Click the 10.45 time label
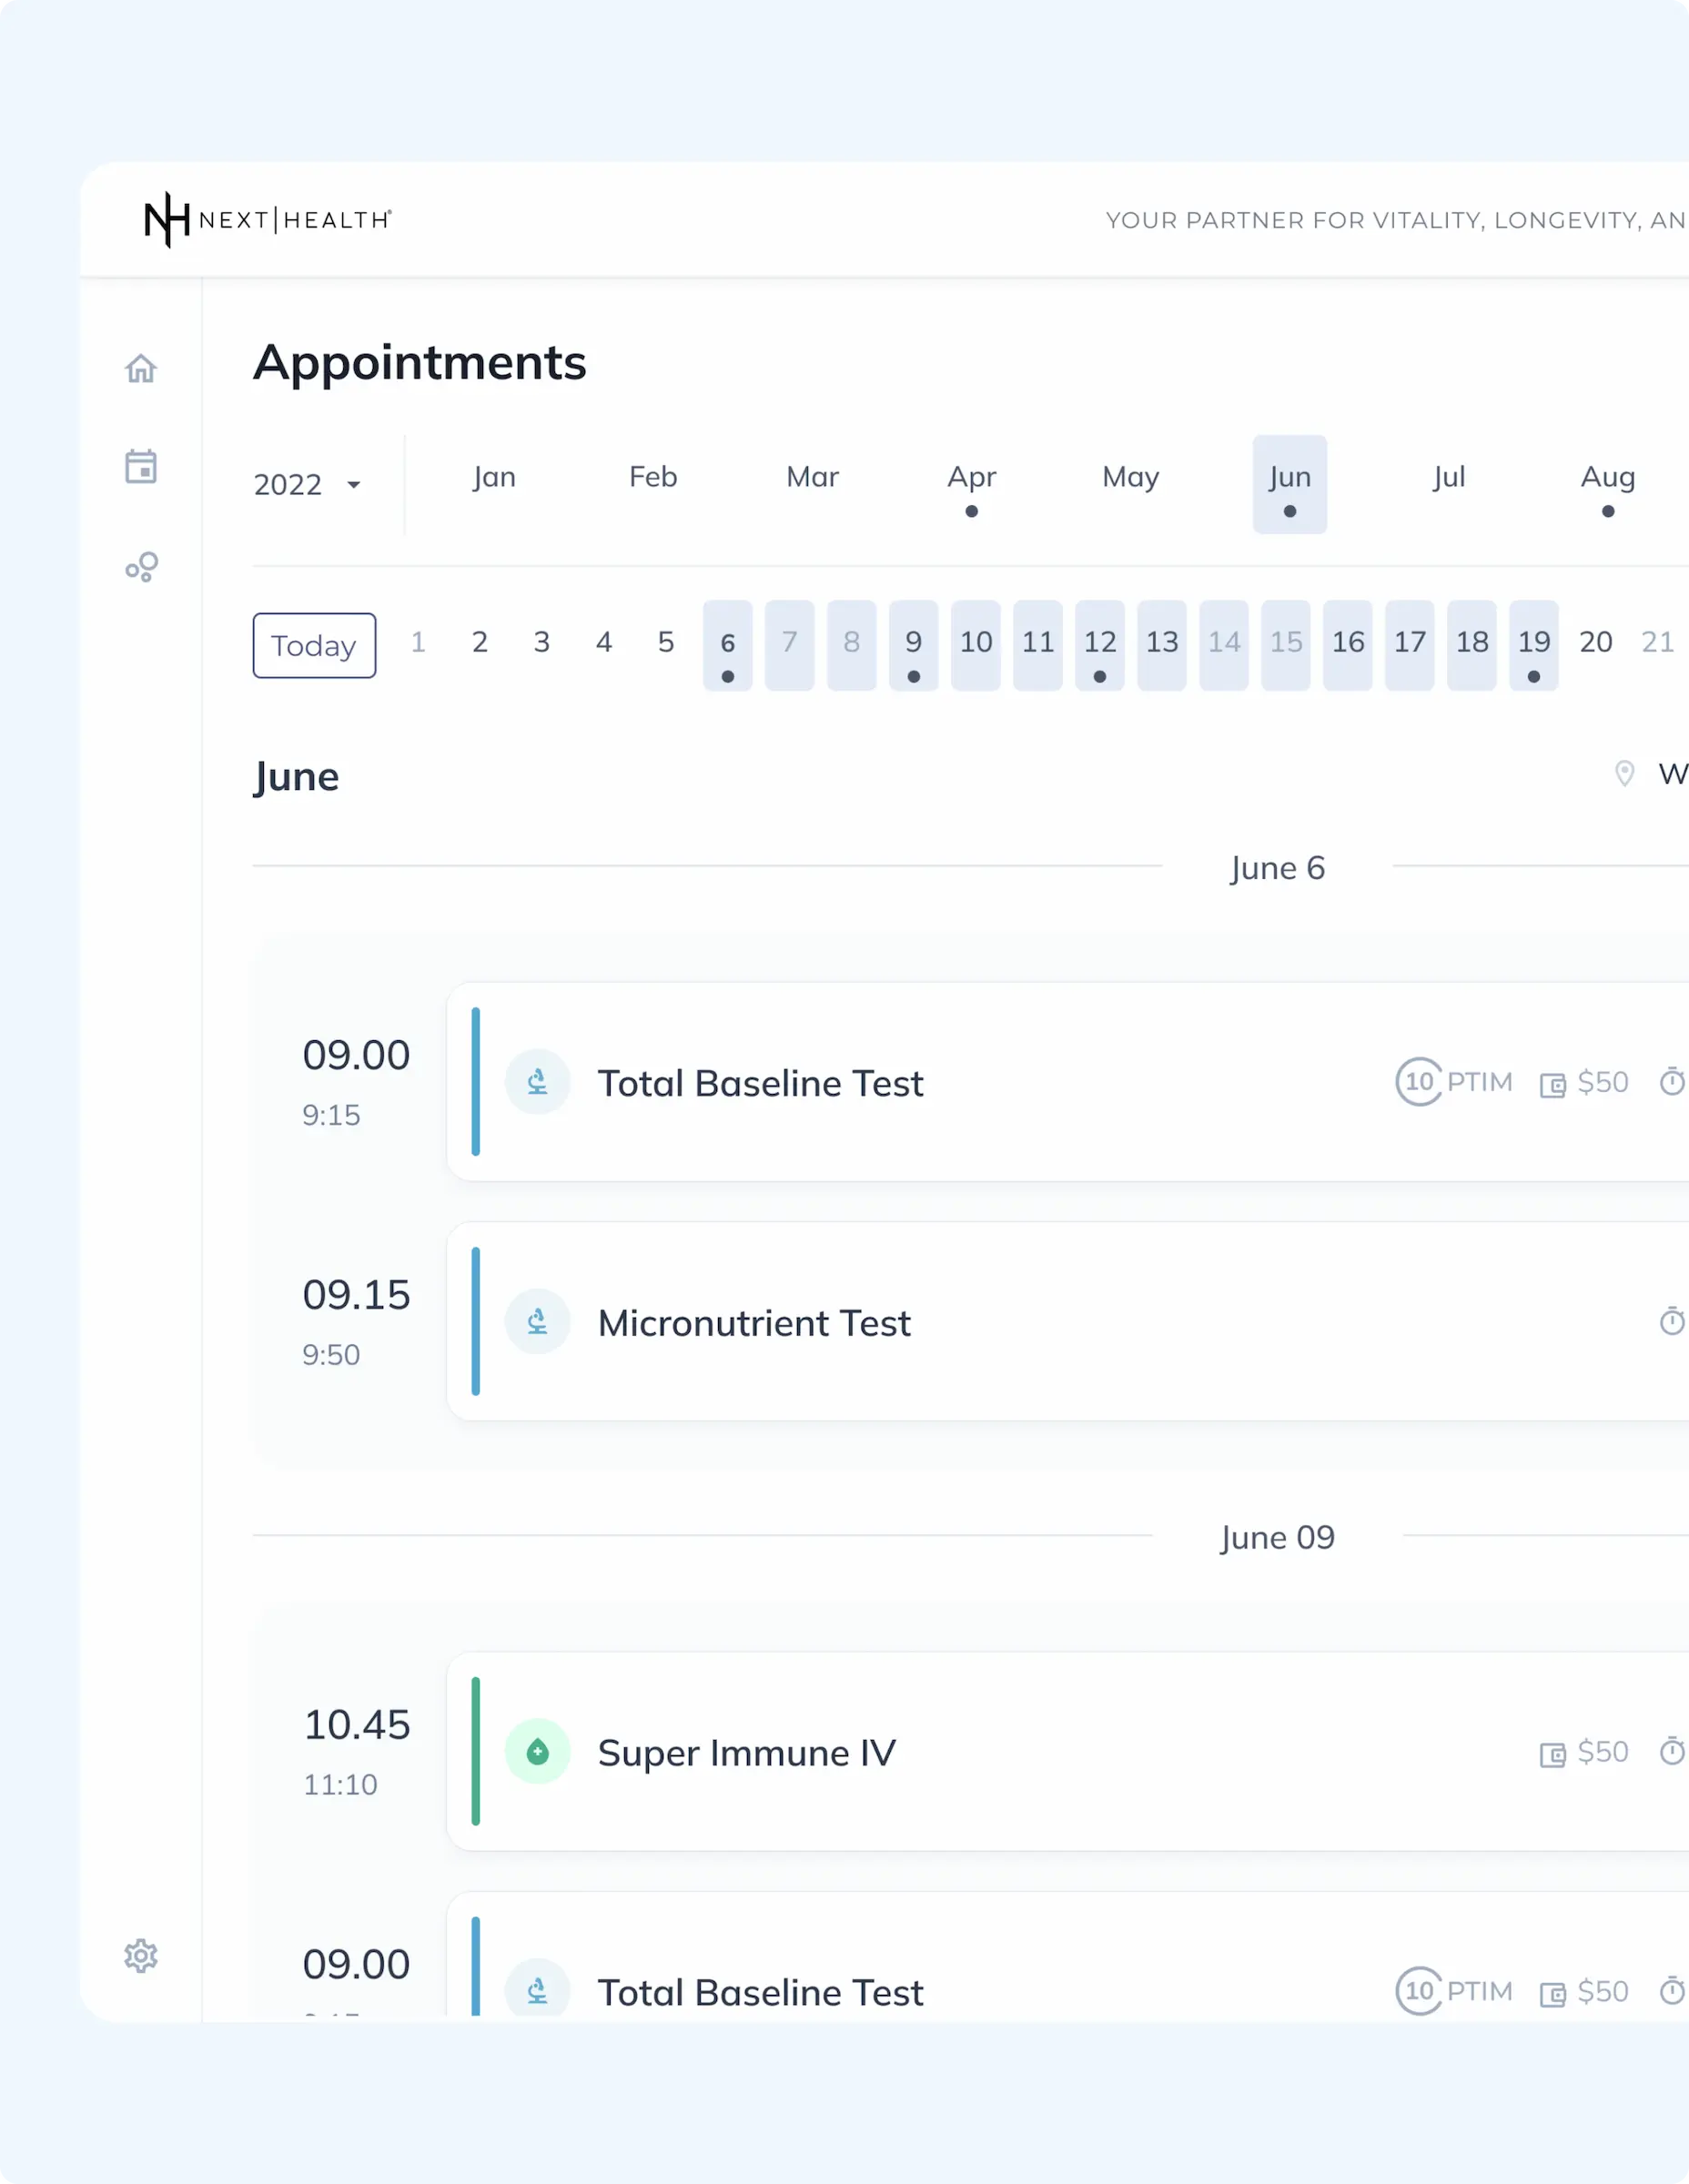The width and height of the screenshot is (1689, 2184). (x=357, y=1725)
